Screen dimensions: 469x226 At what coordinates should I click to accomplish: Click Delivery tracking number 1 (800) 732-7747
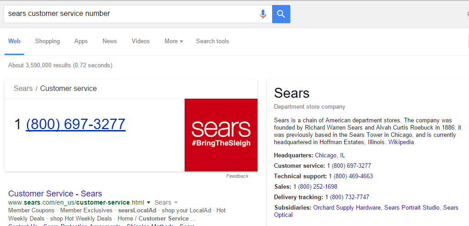click(347, 197)
